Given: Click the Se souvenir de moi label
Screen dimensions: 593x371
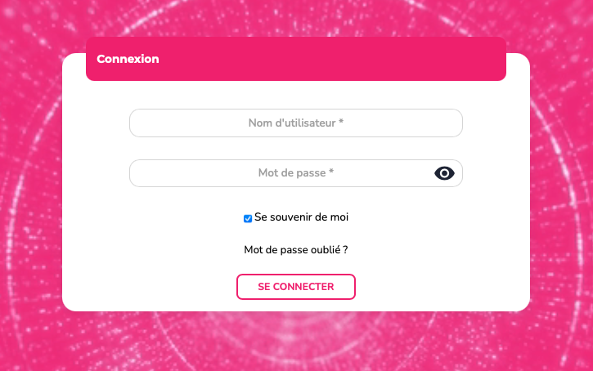Looking at the screenshot, I should point(301,217).
